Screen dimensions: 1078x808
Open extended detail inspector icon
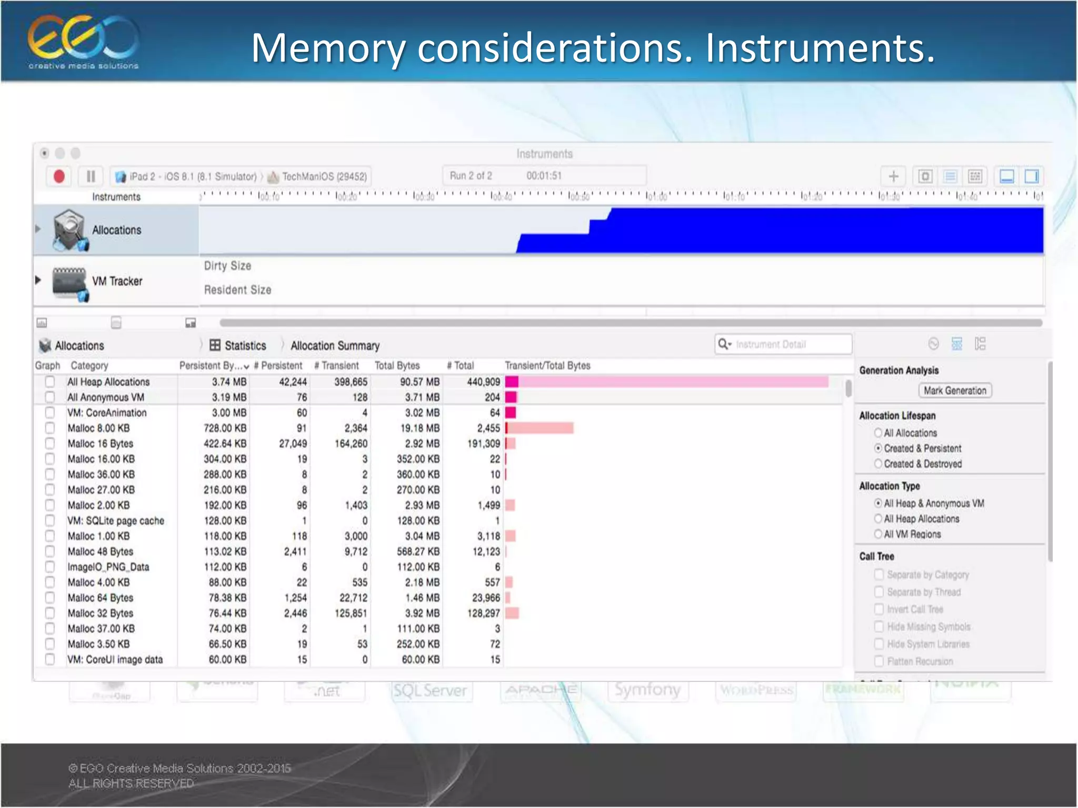tap(980, 344)
